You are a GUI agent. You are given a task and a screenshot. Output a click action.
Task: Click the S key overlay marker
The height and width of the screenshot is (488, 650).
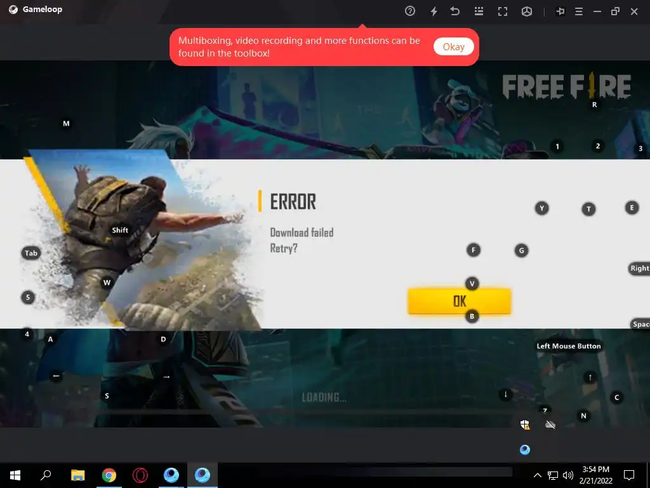(107, 396)
